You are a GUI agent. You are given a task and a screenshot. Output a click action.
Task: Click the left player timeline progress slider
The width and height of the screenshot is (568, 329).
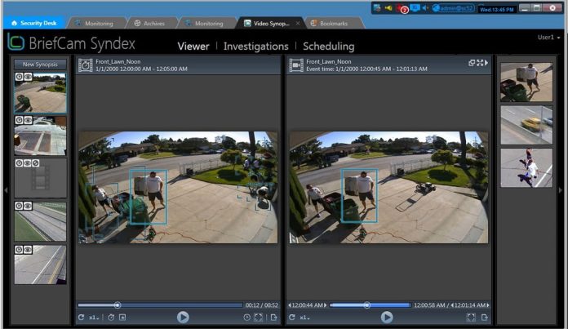[x=118, y=305]
